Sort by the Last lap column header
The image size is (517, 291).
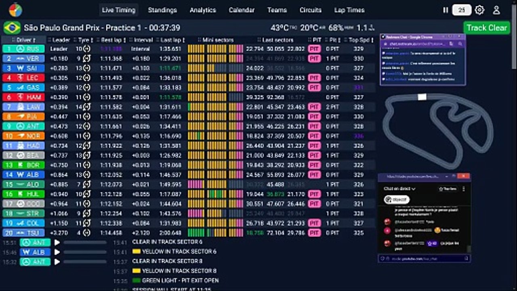pos(170,40)
